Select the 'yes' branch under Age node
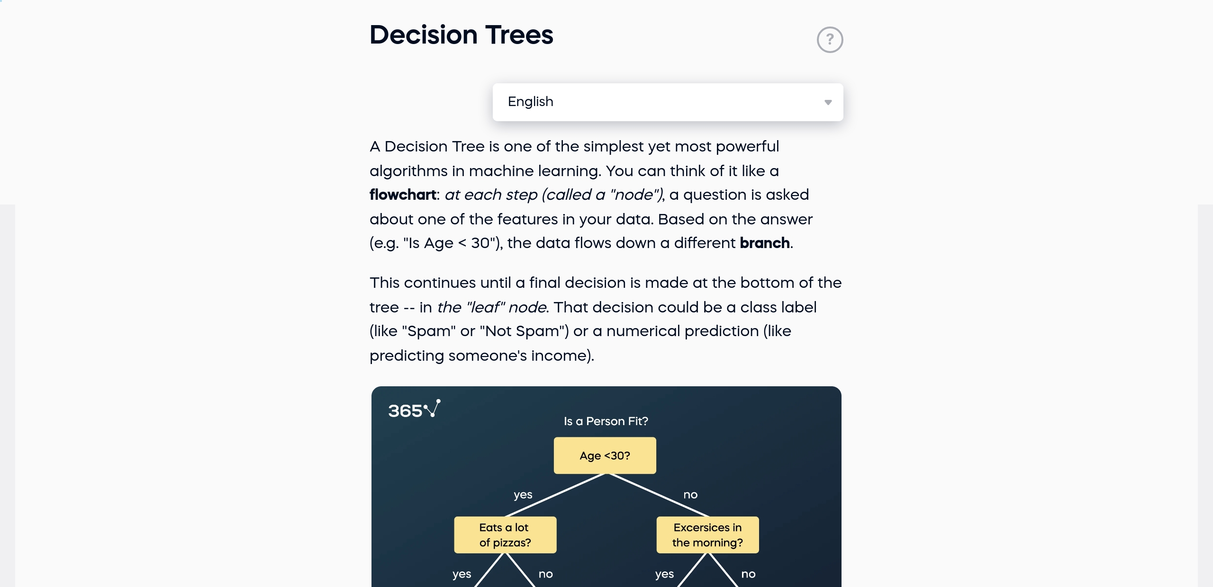The width and height of the screenshot is (1213, 587). (523, 495)
